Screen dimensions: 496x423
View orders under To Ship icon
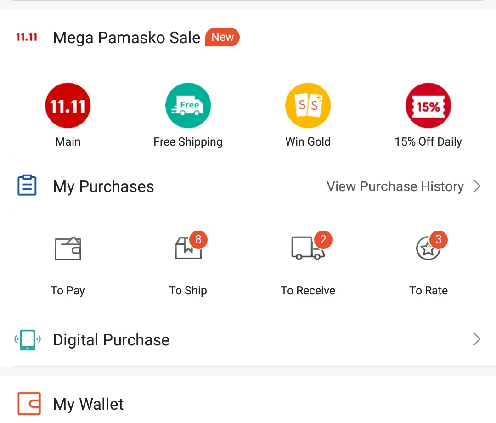188,248
